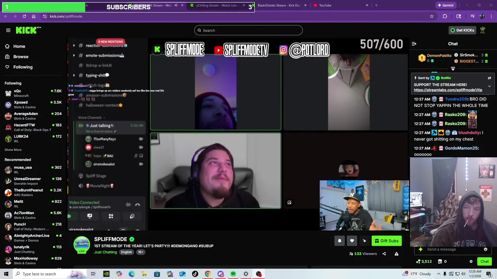Click the 18+ tag
This screenshot has width=497, height=279.
point(141,252)
